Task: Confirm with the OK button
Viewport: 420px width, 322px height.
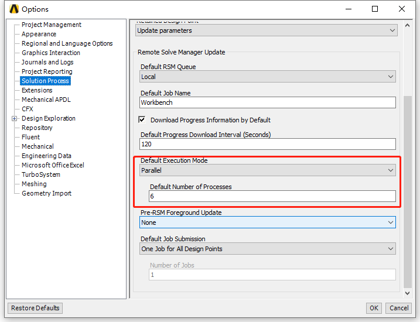Action: click(374, 308)
